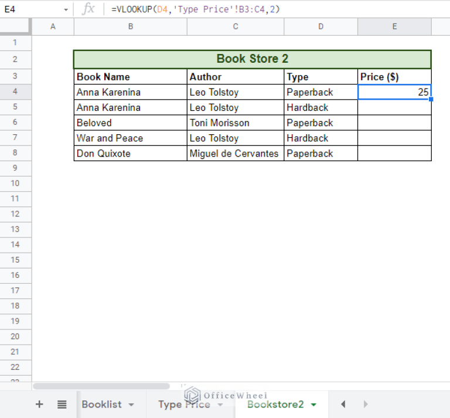Open the Name box dropdown arrow
This screenshot has height=418, width=450.
pyautogui.click(x=66, y=10)
